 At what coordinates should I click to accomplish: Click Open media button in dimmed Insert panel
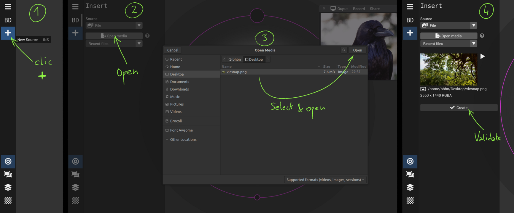(x=114, y=36)
